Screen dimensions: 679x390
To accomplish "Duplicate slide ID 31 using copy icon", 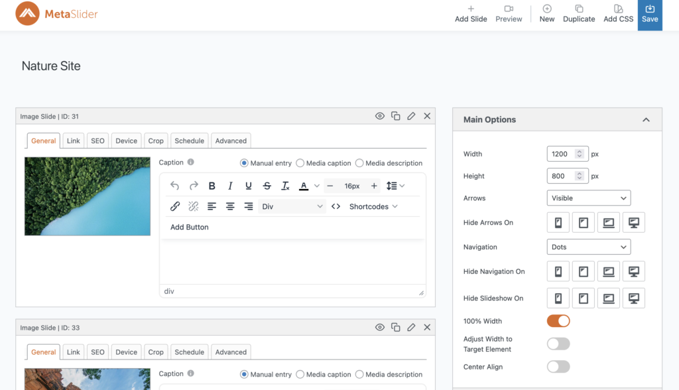I will [395, 116].
